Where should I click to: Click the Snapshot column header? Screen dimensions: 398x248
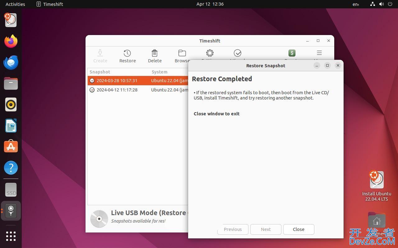[100, 72]
